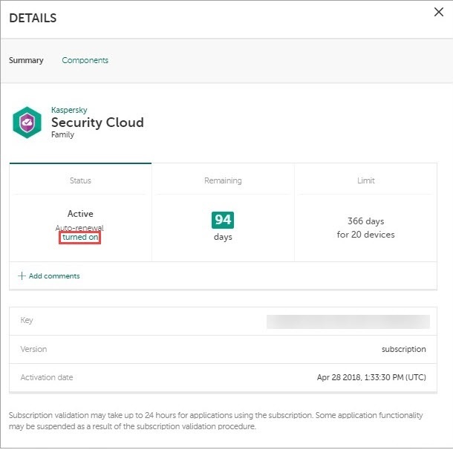
Task: Switch to the Summary tab
Action: point(26,60)
